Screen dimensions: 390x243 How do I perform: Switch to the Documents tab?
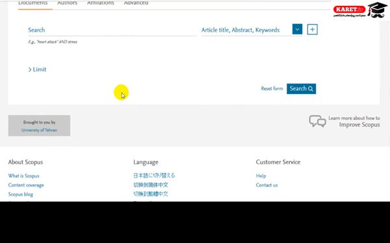pos(33,3)
